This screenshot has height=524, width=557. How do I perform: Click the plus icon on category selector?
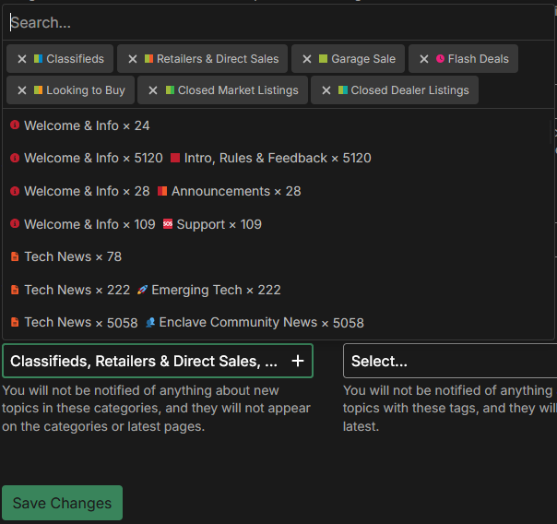click(297, 361)
